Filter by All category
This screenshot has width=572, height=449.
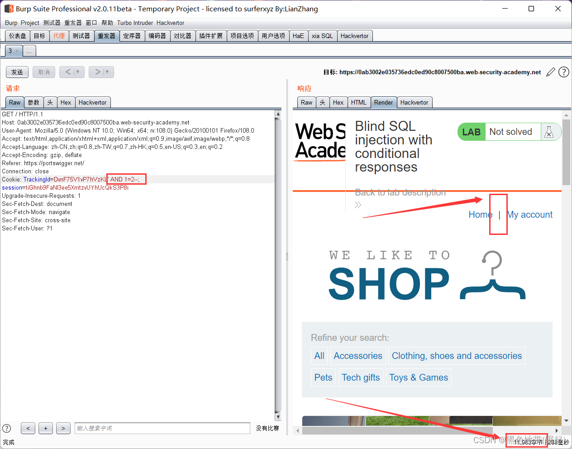[319, 356]
